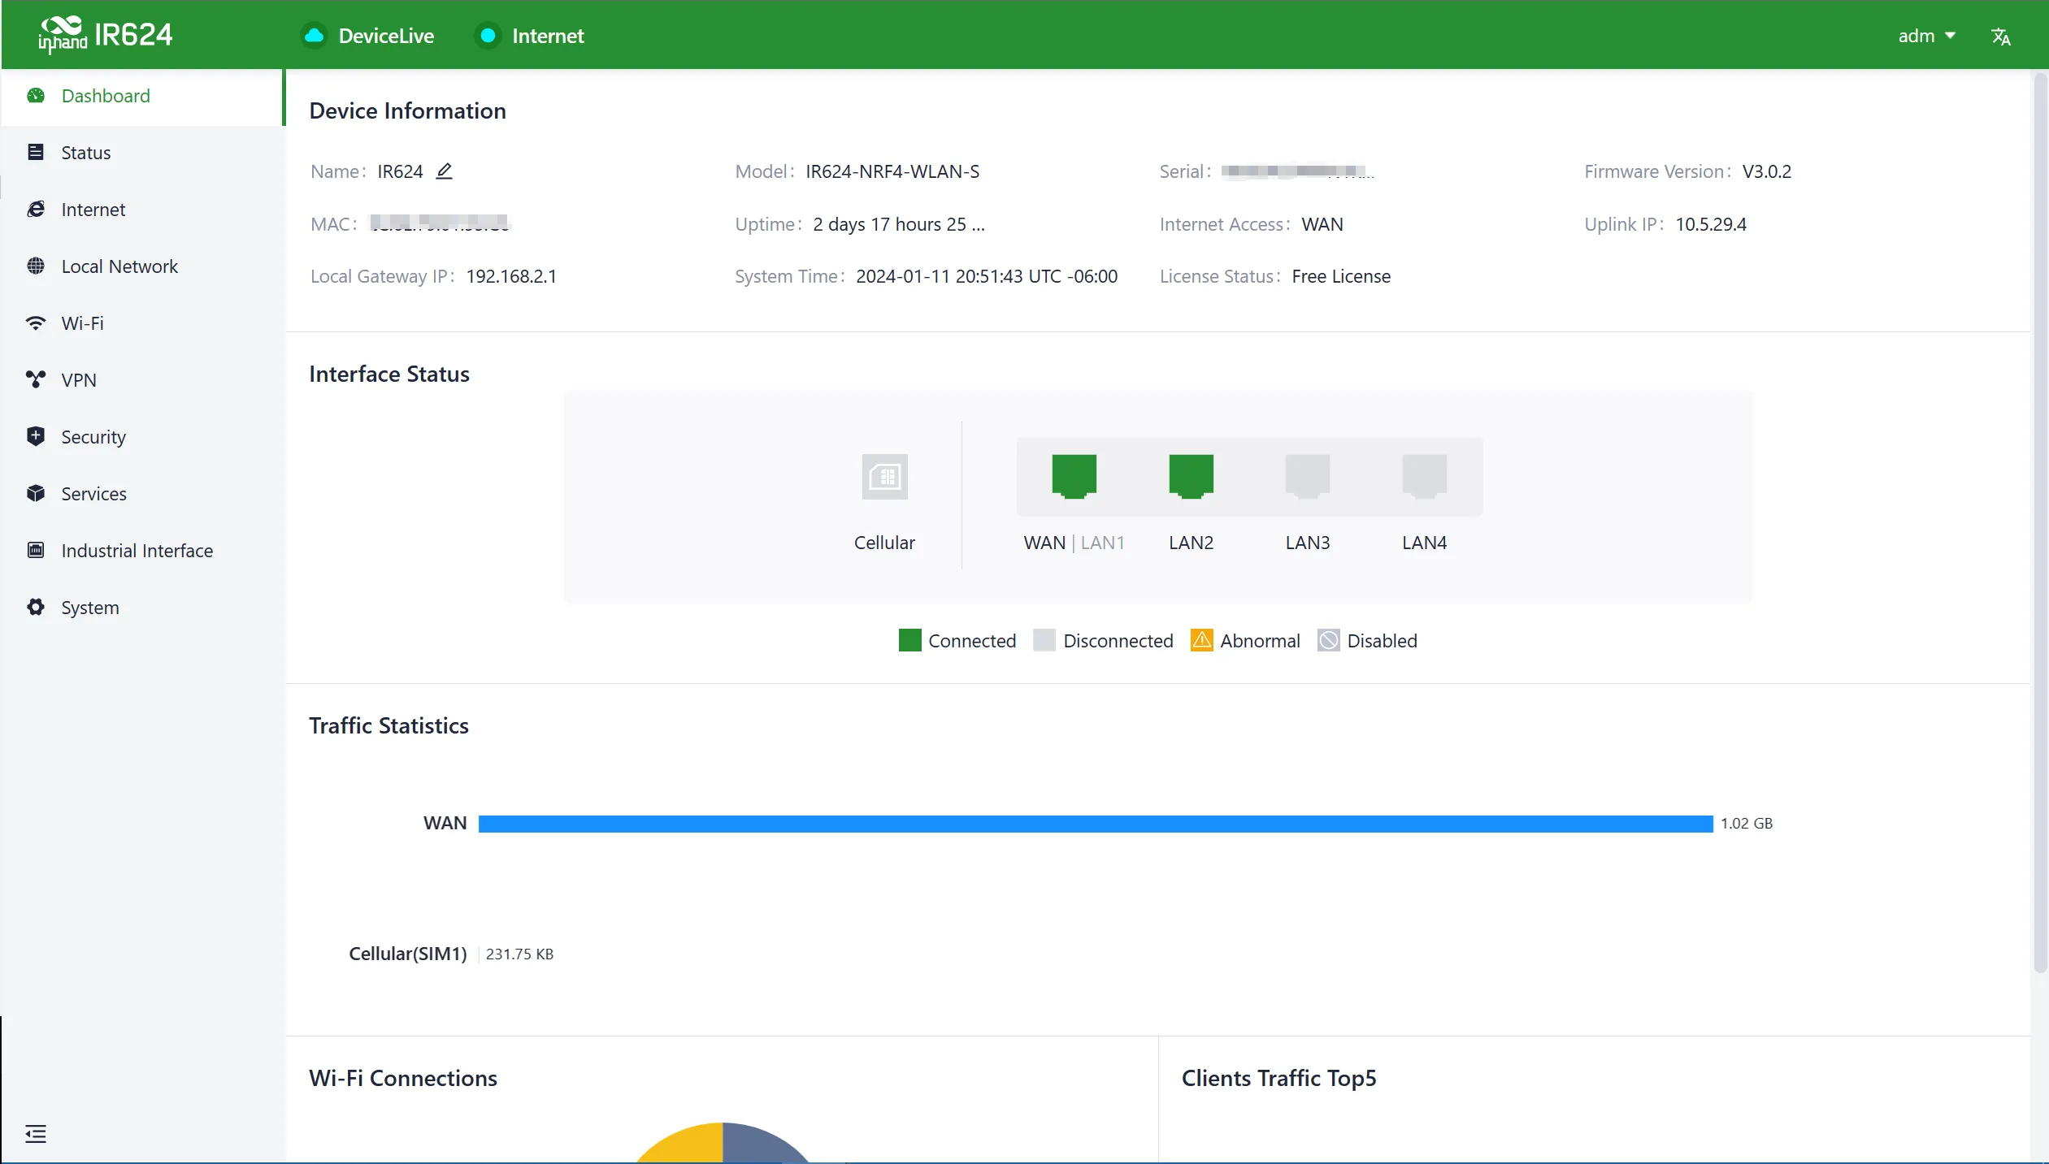The width and height of the screenshot is (2049, 1164).
Task: Click the Cellular SIM card icon
Action: point(884,476)
